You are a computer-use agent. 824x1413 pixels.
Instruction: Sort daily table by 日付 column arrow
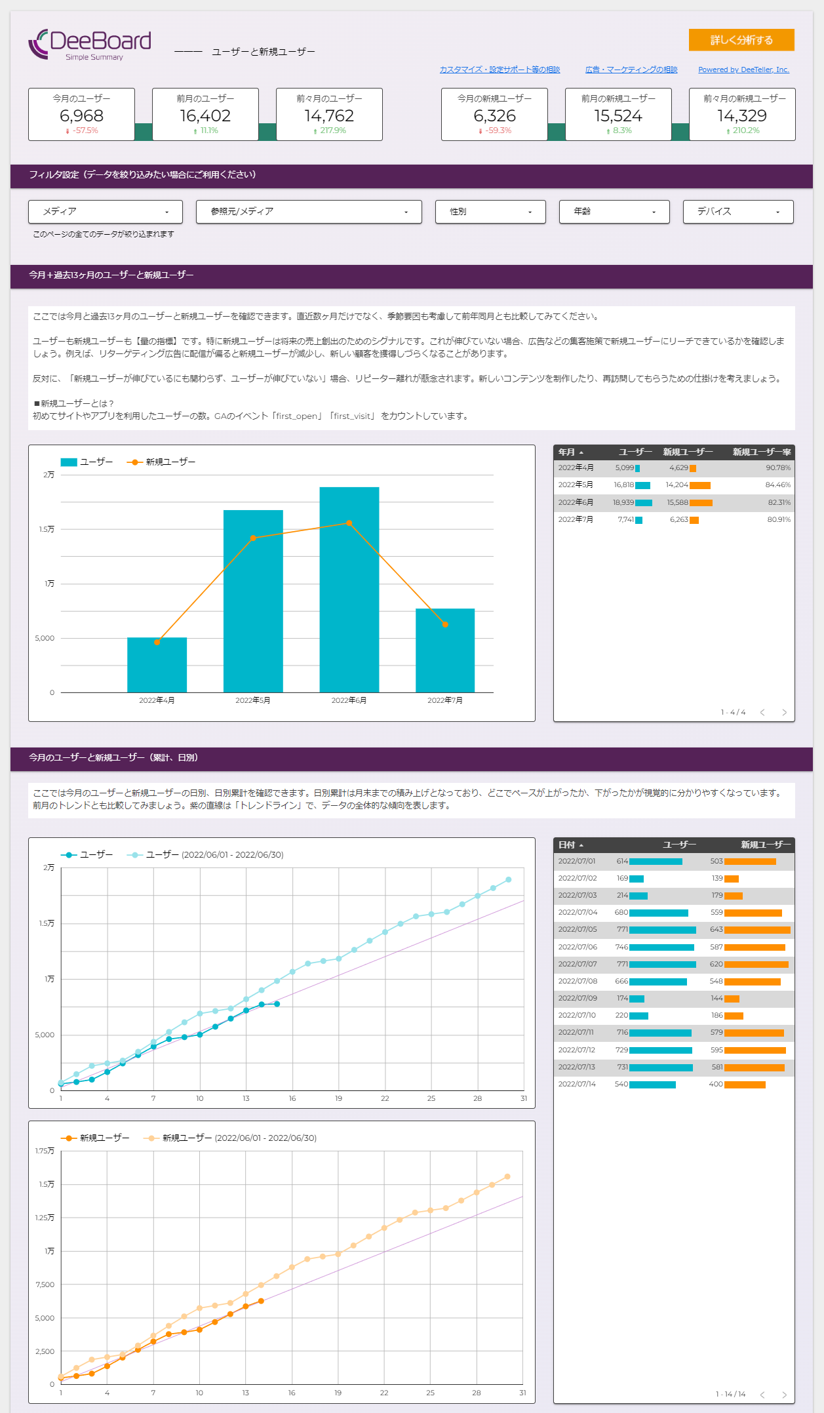(581, 845)
